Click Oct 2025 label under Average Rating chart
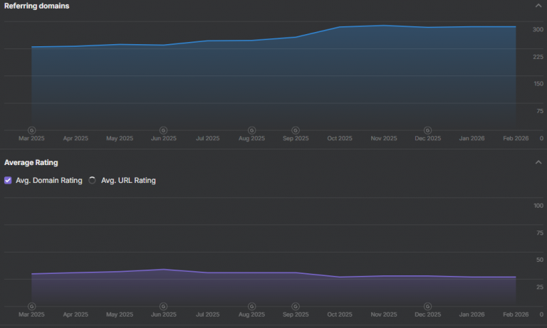This screenshot has width=547, height=328. [x=340, y=314]
